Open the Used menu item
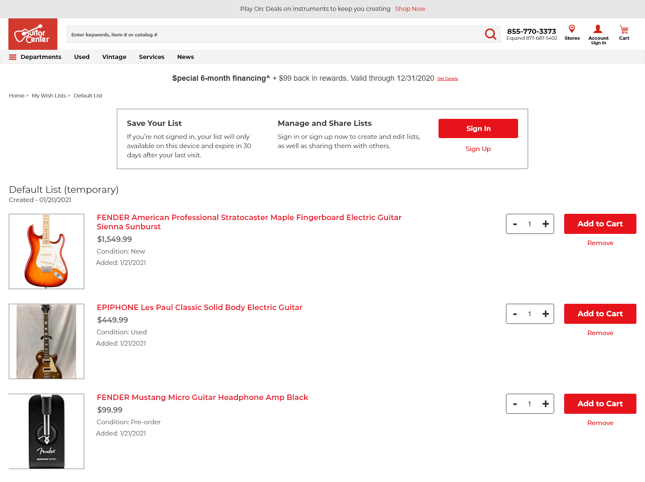645x482 pixels. (82, 57)
